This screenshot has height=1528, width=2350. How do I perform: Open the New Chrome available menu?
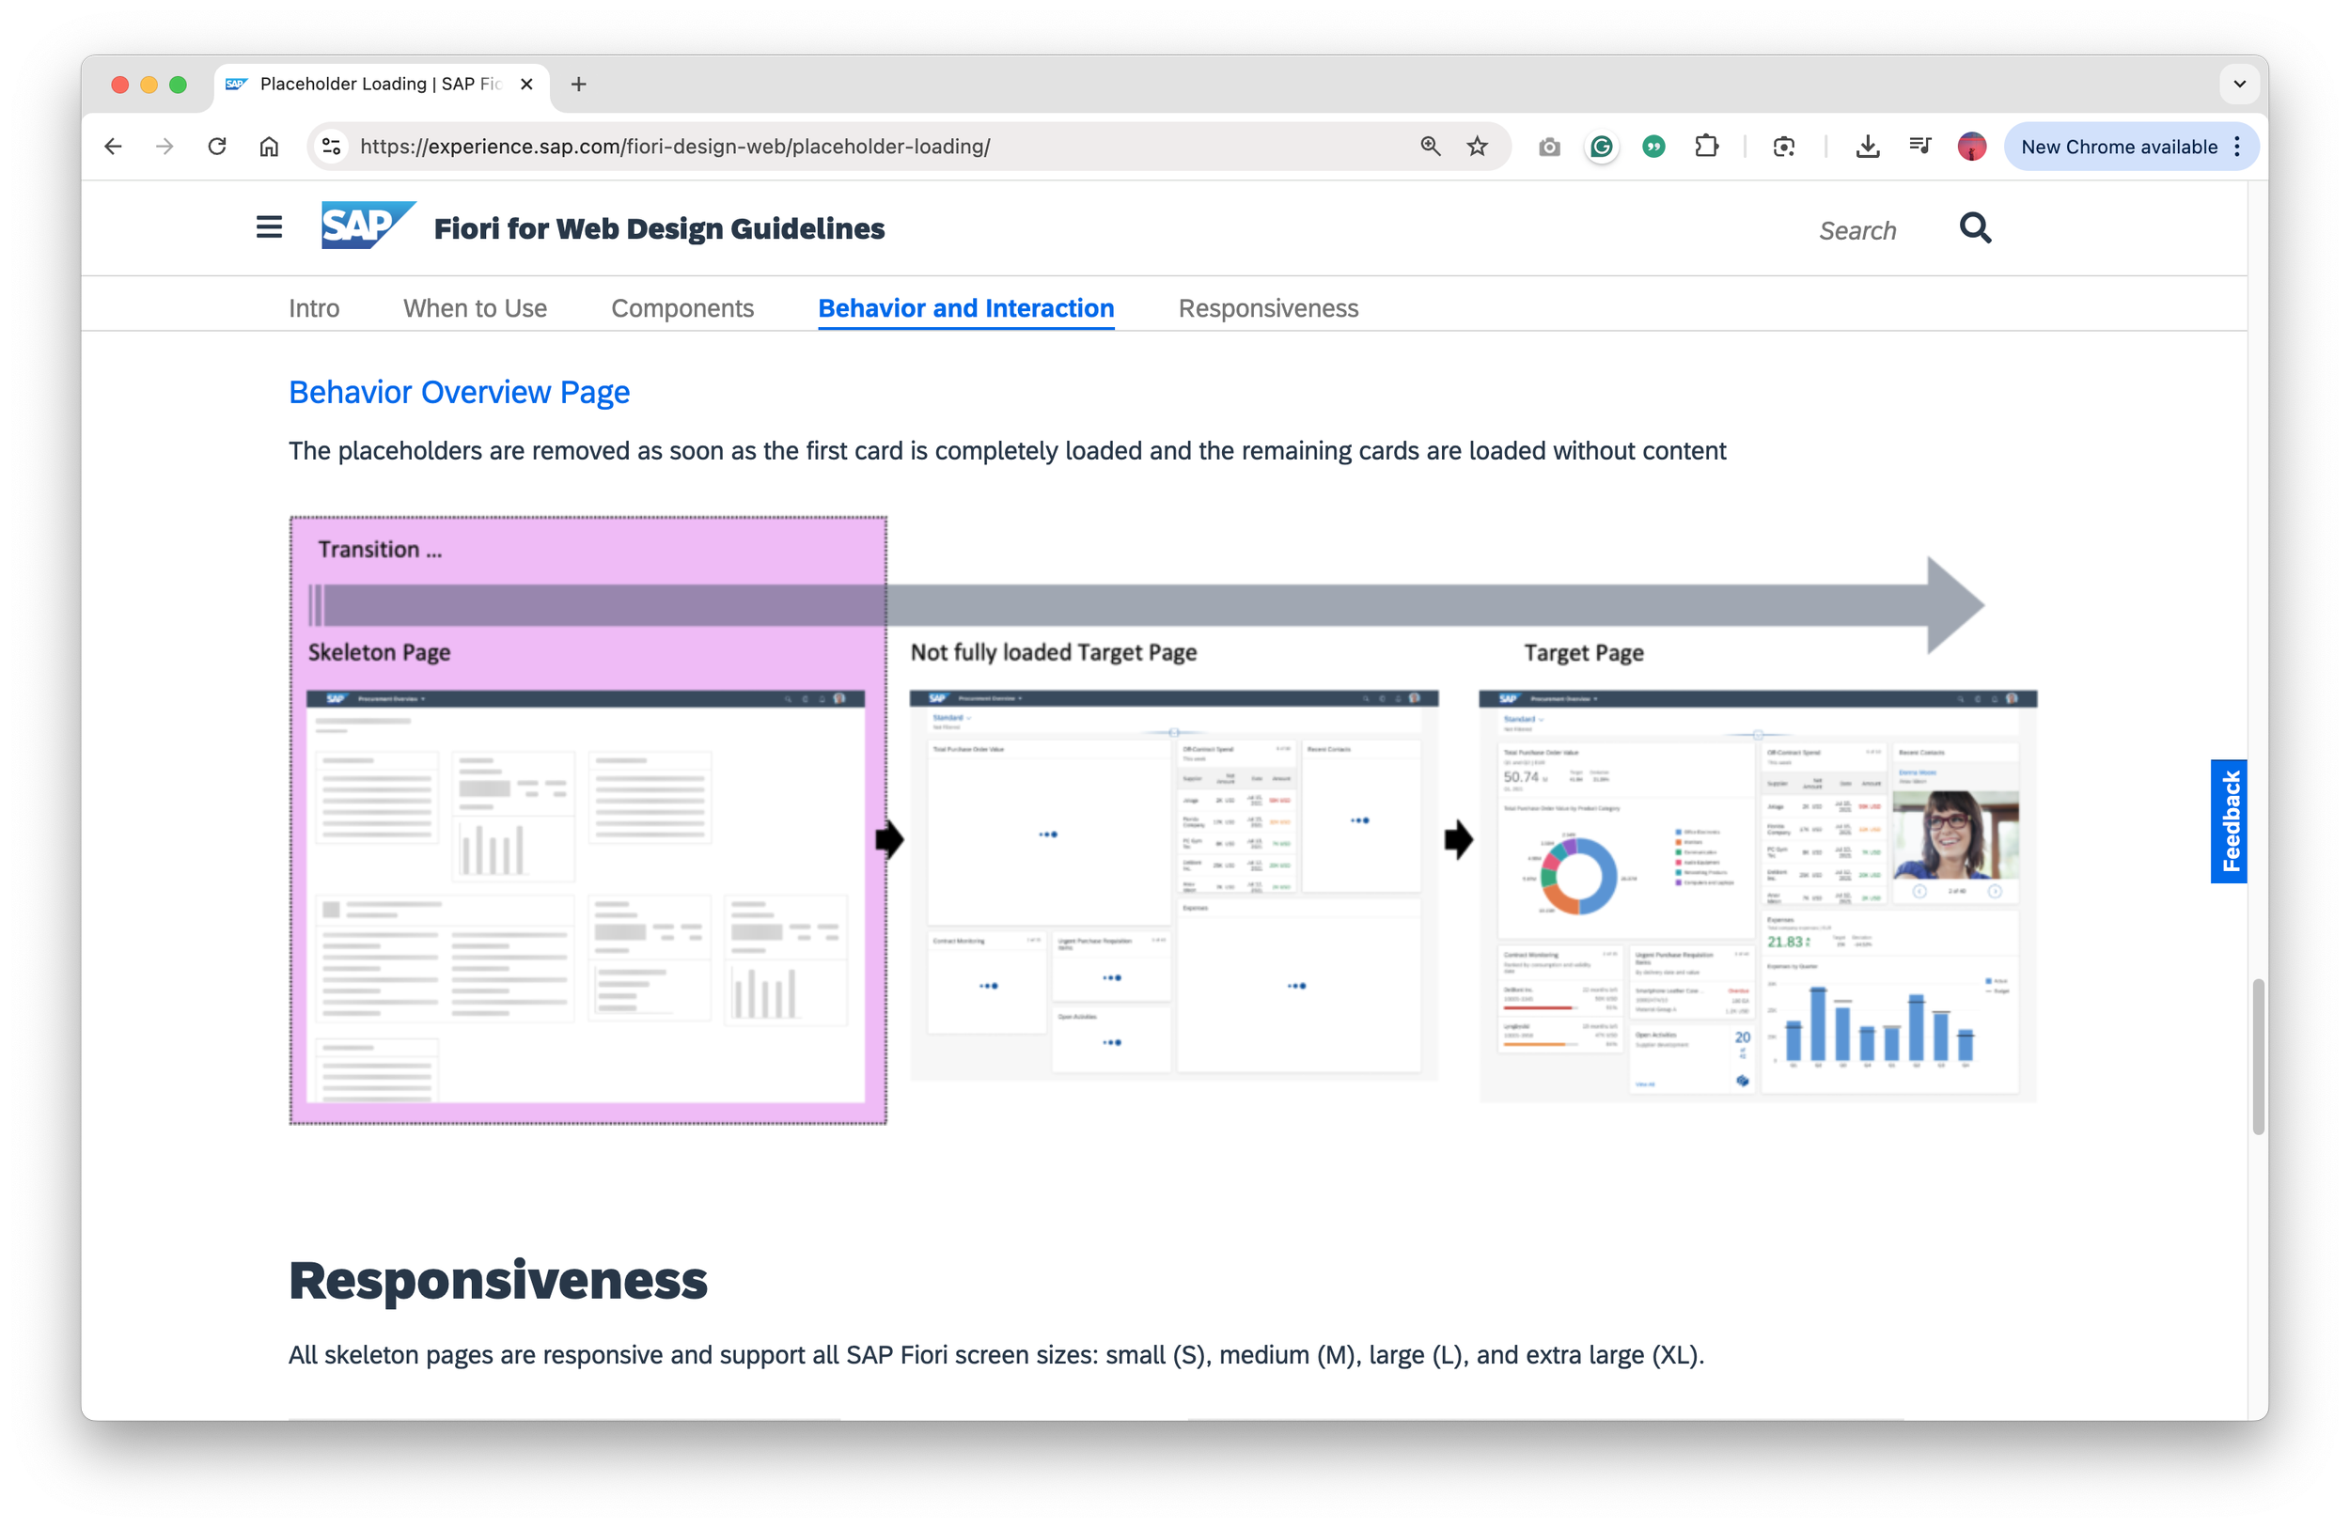point(2131,146)
